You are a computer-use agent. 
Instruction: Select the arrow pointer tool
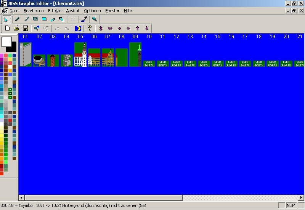click(6, 19)
